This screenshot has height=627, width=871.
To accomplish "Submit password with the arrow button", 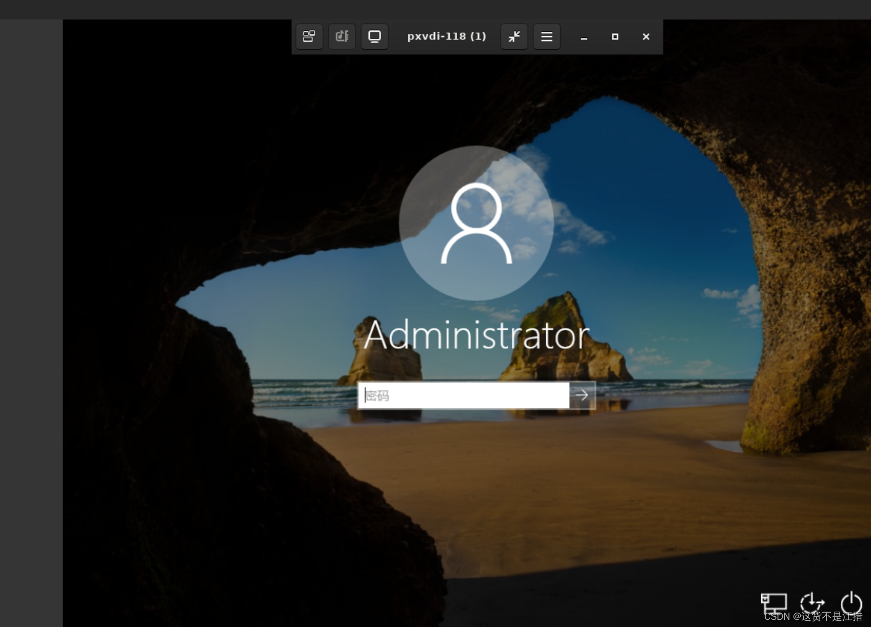I will [x=582, y=395].
